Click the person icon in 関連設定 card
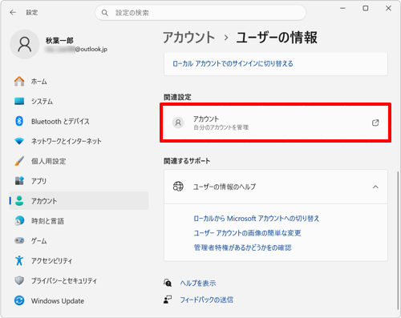This screenshot has height=318, width=401. pos(178,123)
